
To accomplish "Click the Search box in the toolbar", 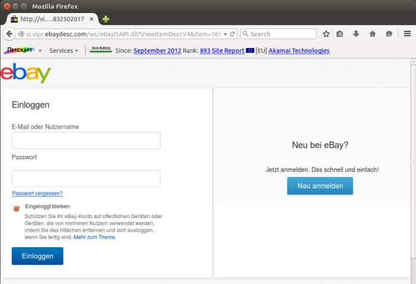I will pyautogui.click(x=278, y=34).
